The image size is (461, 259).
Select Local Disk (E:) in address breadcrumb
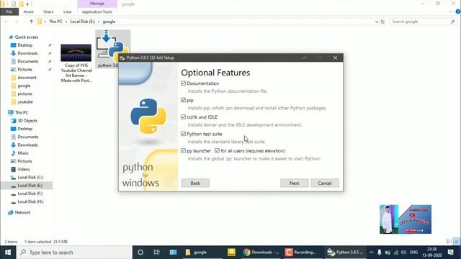(82, 22)
